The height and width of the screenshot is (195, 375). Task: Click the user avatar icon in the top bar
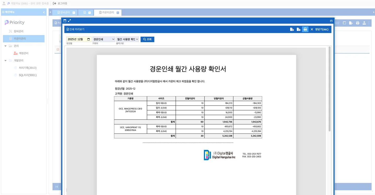tap(4, 3)
